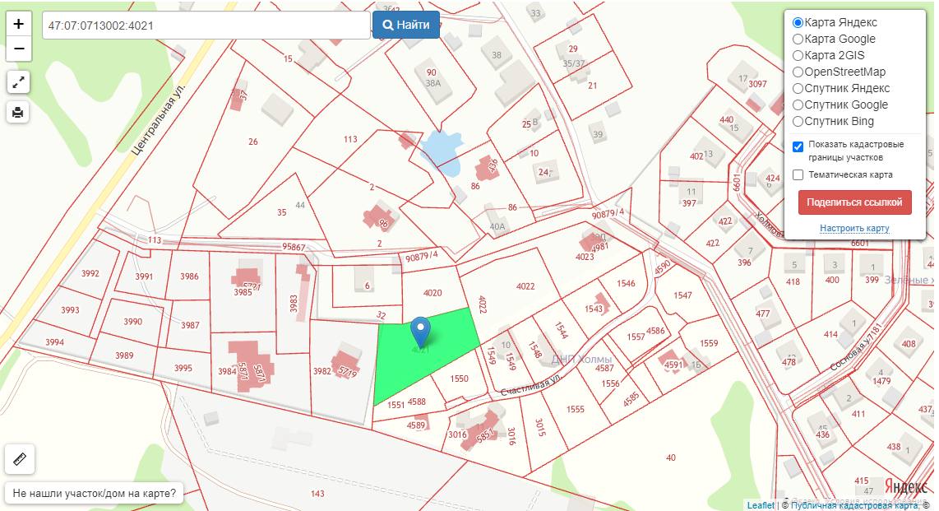Click the Поделиться ссылкой button
The height and width of the screenshot is (511, 939).
tap(854, 202)
